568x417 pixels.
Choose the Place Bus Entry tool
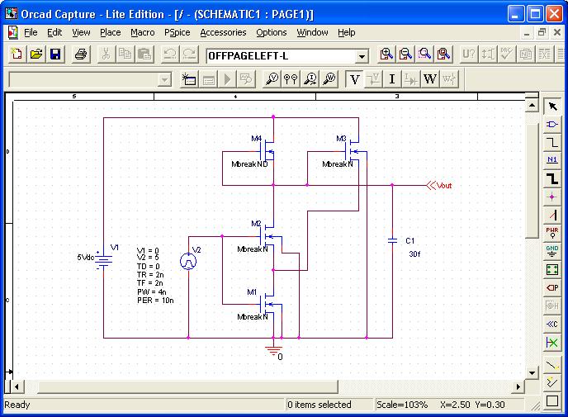point(552,216)
